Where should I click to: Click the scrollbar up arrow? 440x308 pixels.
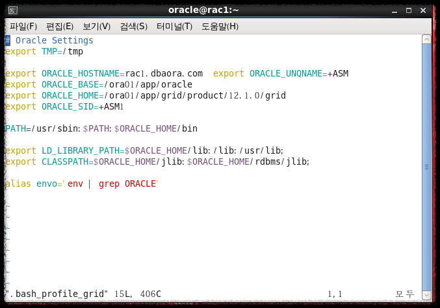pos(426,40)
